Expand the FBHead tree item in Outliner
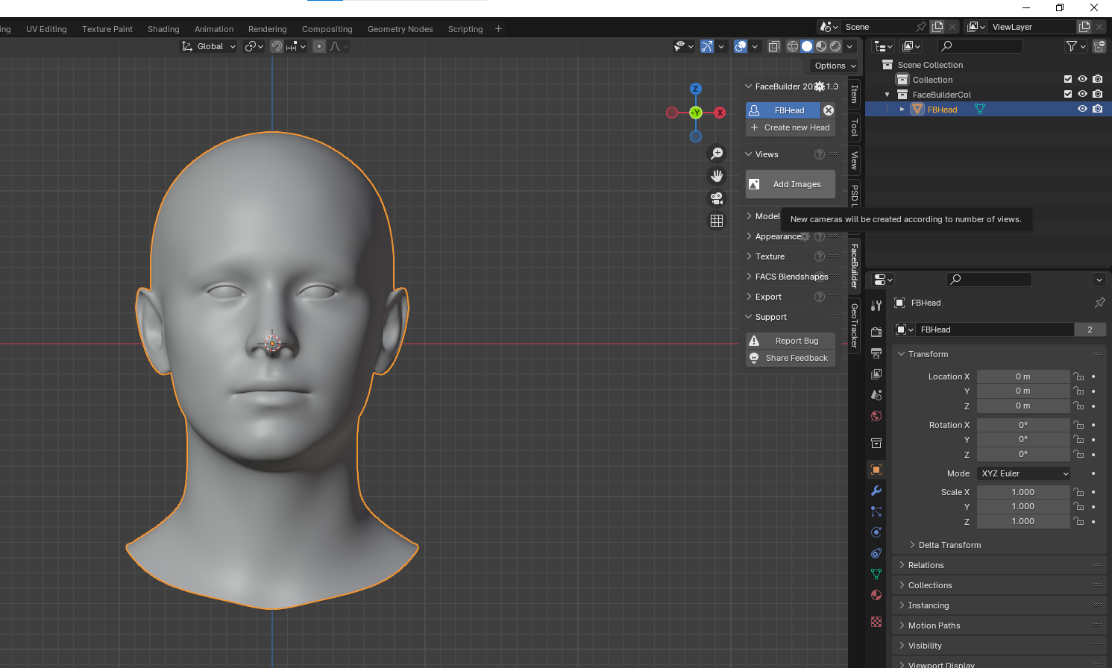This screenshot has width=1112, height=668. tap(902, 109)
